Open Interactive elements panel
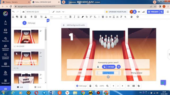This screenshot has height=95, width=170. click(x=5, y=48)
